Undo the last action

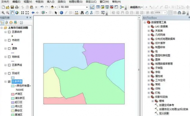pos(42,7)
